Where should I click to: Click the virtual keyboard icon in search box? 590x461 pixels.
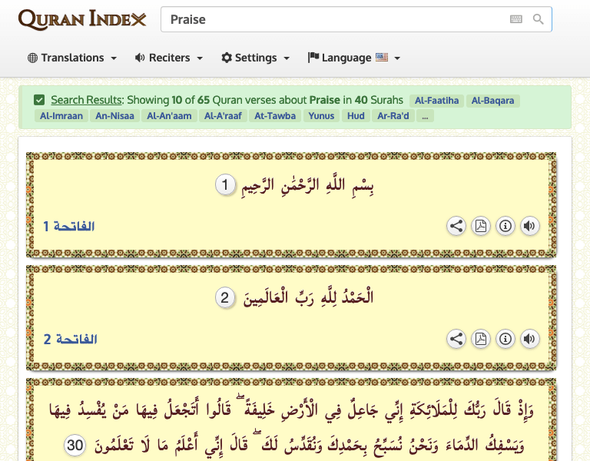pos(516,19)
